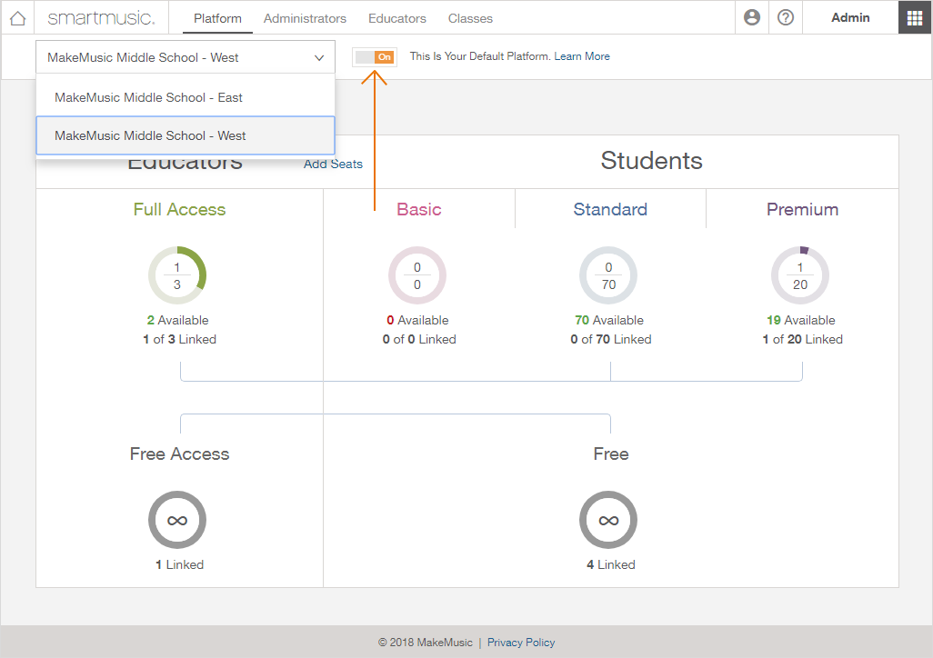Click the Standard seats progress ring
This screenshot has height=658, width=933.
pos(608,275)
